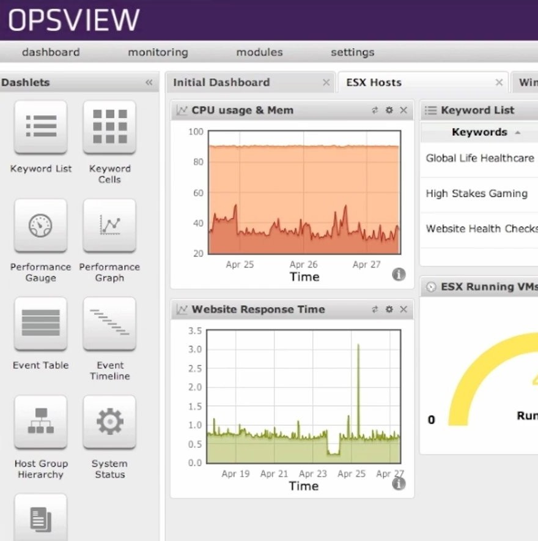Add the System Status dashlet
Screen dimensions: 538x541
[x=109, y=422]
